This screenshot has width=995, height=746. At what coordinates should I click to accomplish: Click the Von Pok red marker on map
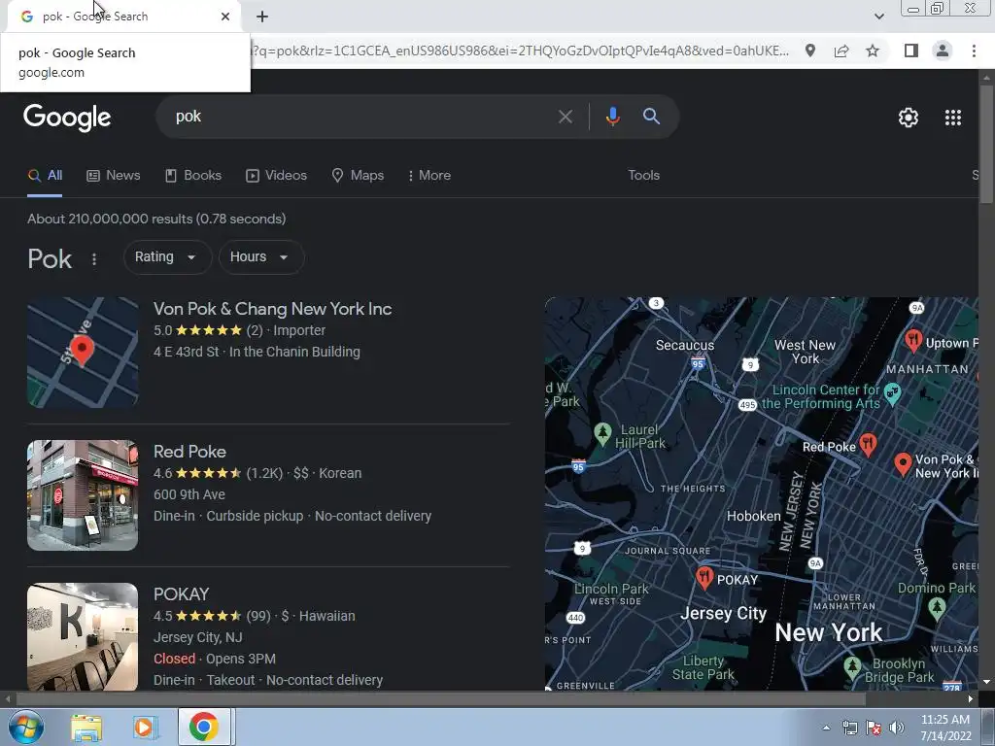[x=903, y=464]
